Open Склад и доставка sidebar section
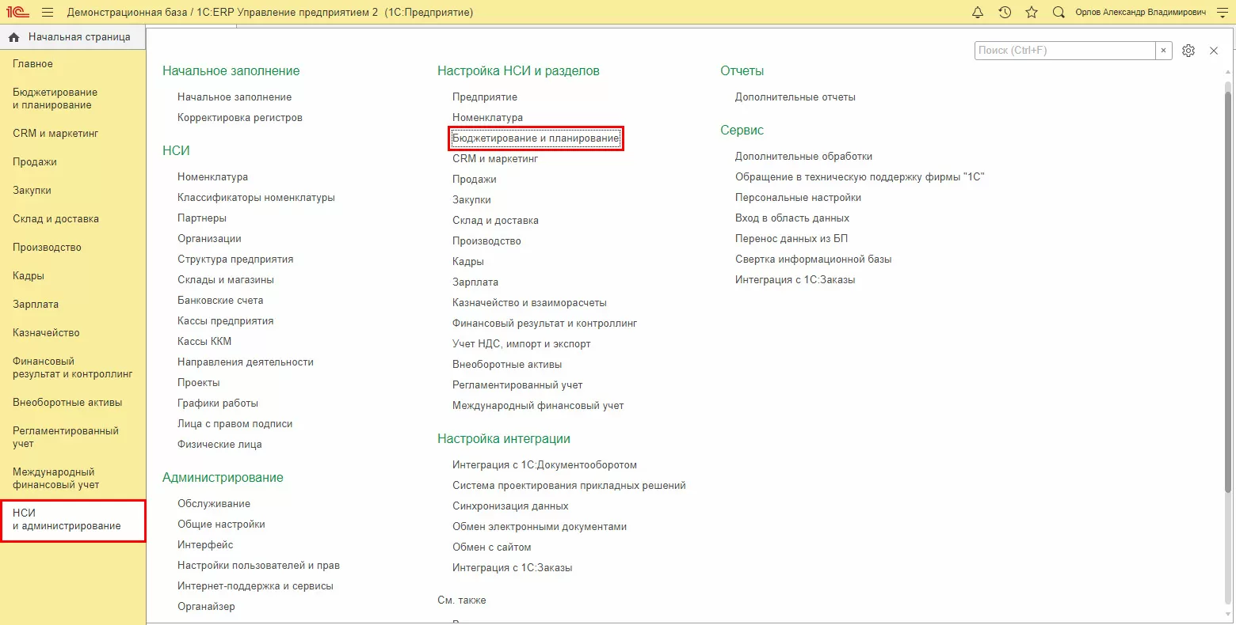The image size is (1236, 625). point(55,219)
